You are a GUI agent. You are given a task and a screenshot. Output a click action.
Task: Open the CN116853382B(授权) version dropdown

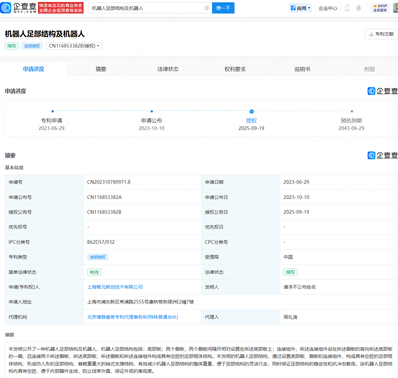pos(74,46)
